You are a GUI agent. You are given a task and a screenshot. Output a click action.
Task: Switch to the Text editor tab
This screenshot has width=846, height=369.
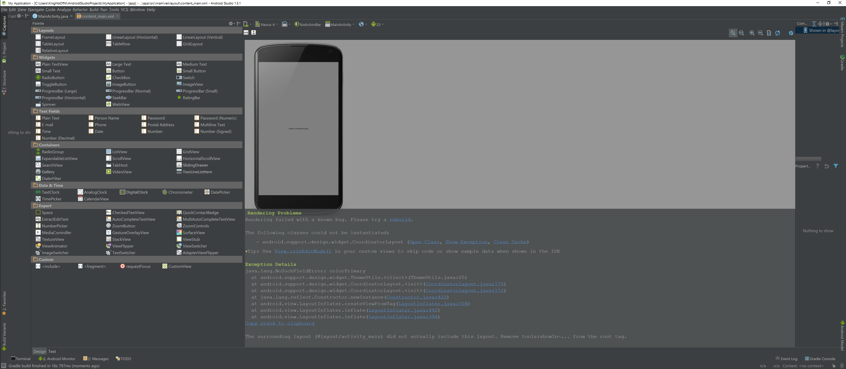tap(52, 351)
